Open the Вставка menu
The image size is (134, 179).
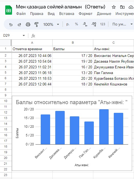67,14
